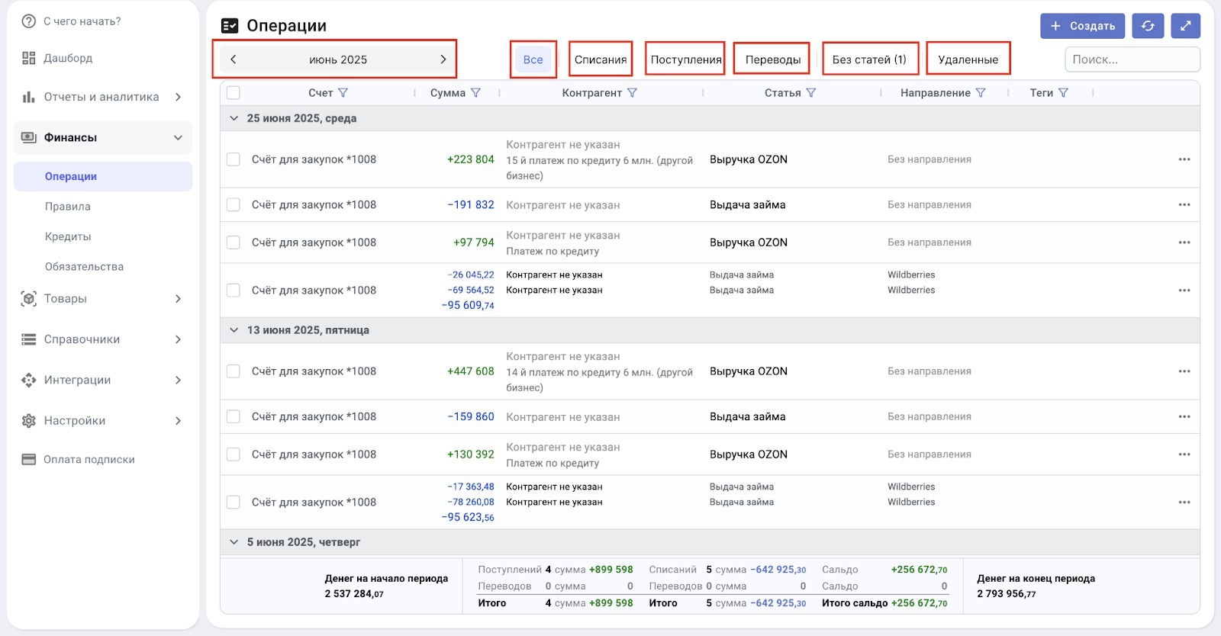Screen dimensions: 1221x636
Task: Click the filter icon next to Счет
Action: 343,93
